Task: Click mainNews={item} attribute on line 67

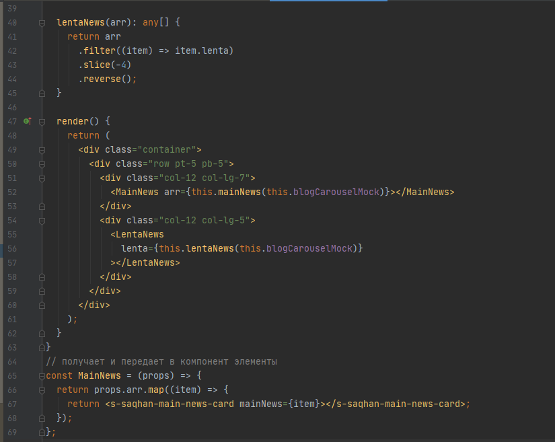Action: point(280,404)
